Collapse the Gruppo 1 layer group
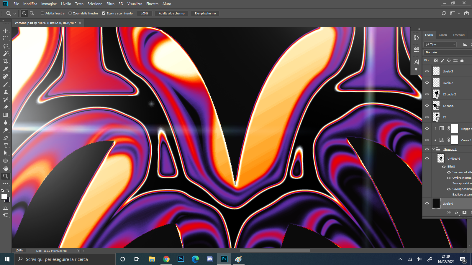472x265 pixels. tap(433, 149)
